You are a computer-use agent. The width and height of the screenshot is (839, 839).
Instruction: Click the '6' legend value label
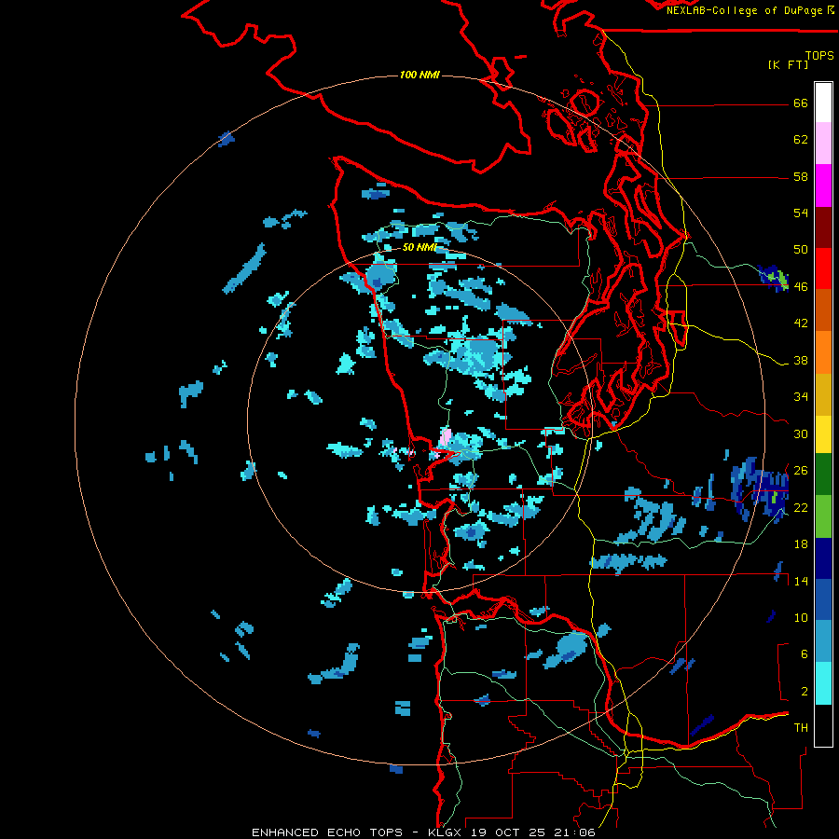[x=805, y=654]
